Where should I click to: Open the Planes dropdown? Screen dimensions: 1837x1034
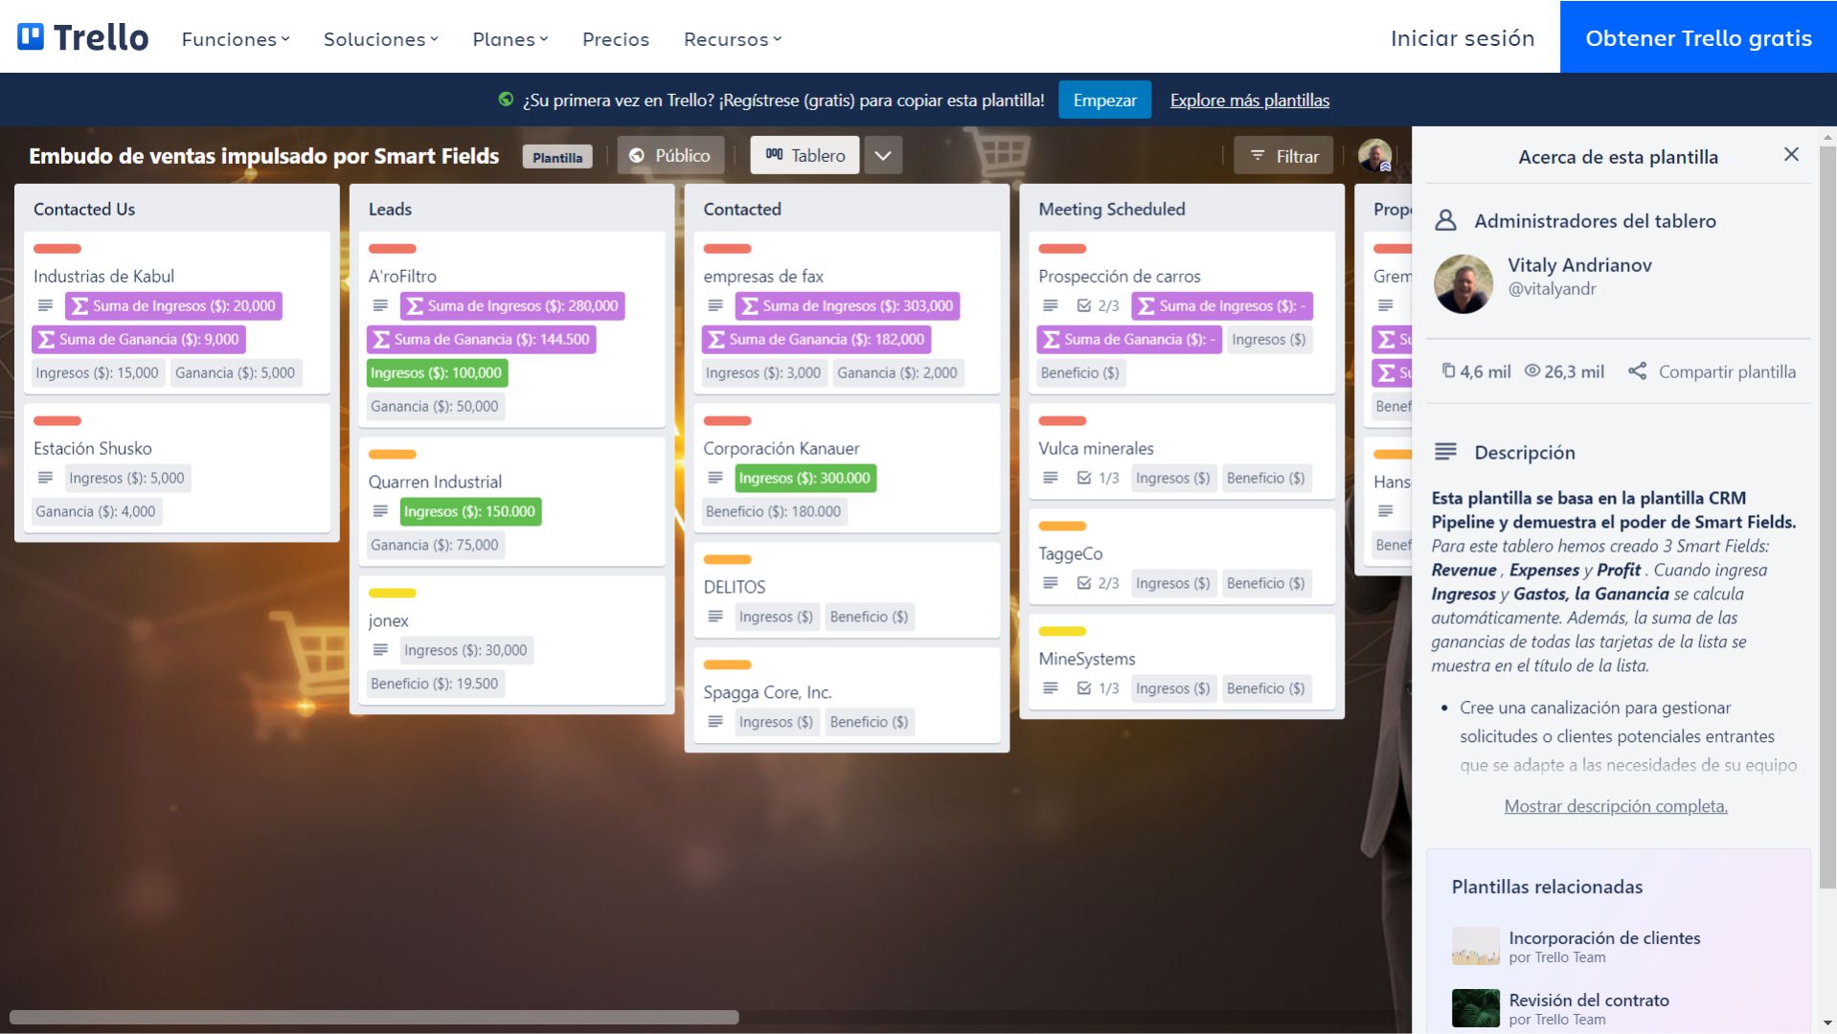510,39
